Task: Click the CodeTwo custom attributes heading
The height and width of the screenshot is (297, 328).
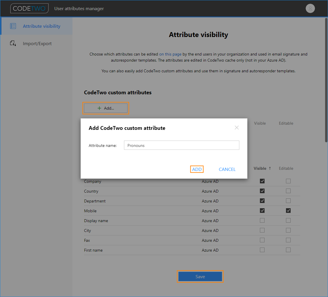Action: [118, 93]
